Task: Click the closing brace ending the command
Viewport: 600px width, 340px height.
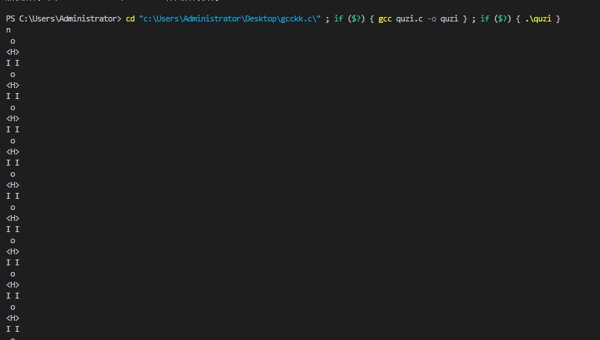Action: [557, 18]
